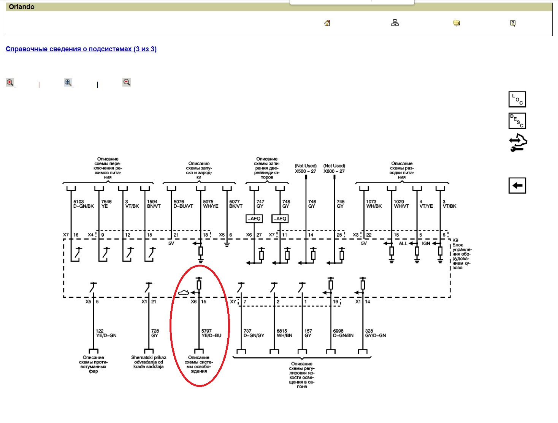The width and height of the screenshot is (558, 423).
Task: Open the hand and wrench tools icon
Action: coord(518,143)
